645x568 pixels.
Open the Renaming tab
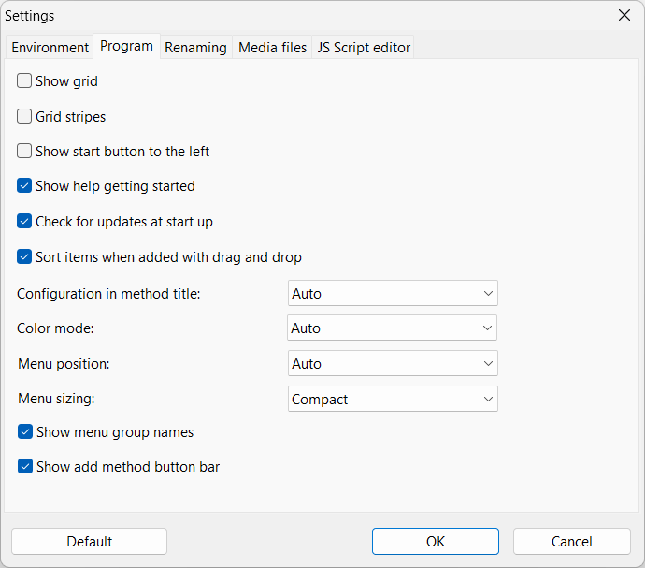[x=195, y=48]
